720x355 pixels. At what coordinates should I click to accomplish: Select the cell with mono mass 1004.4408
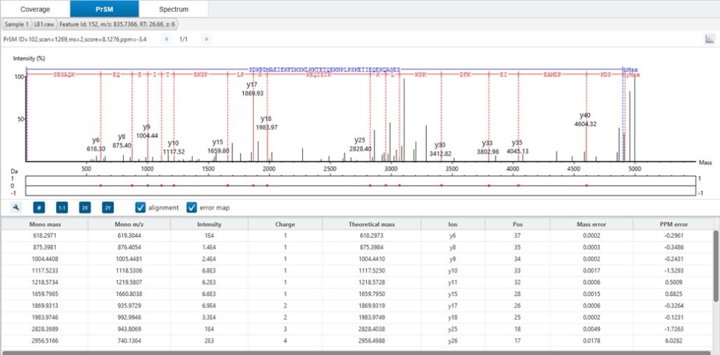44,260
